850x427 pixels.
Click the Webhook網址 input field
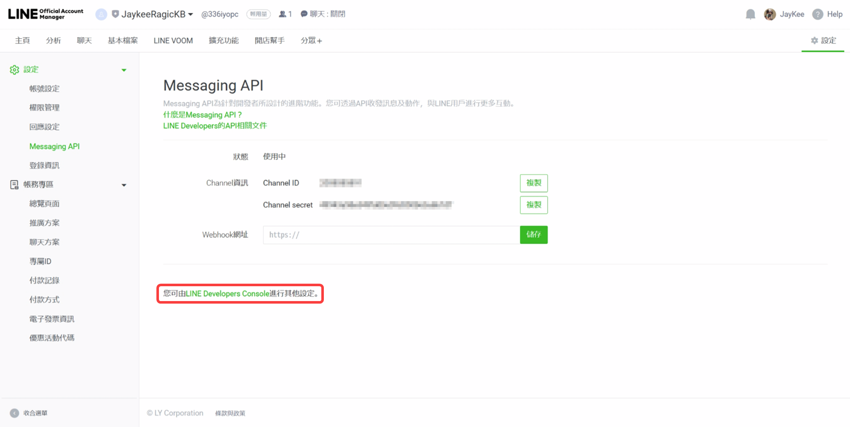pyautogui.click(x=391, y=235)
